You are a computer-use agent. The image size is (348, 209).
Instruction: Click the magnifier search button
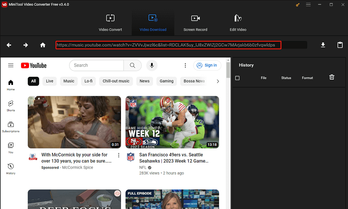tap(132, 65)
